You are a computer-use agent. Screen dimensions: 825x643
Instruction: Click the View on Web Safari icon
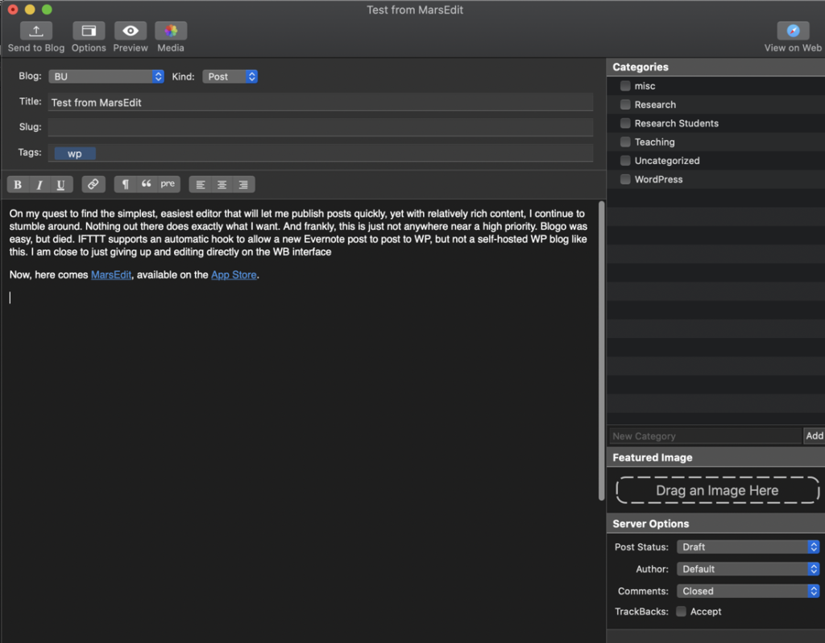point(793,31)
